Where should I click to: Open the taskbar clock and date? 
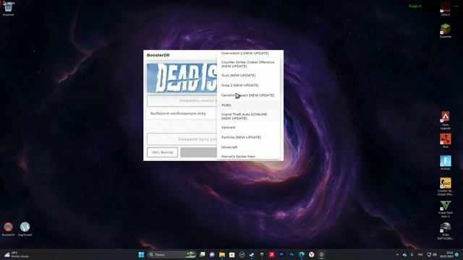point(446,255)
